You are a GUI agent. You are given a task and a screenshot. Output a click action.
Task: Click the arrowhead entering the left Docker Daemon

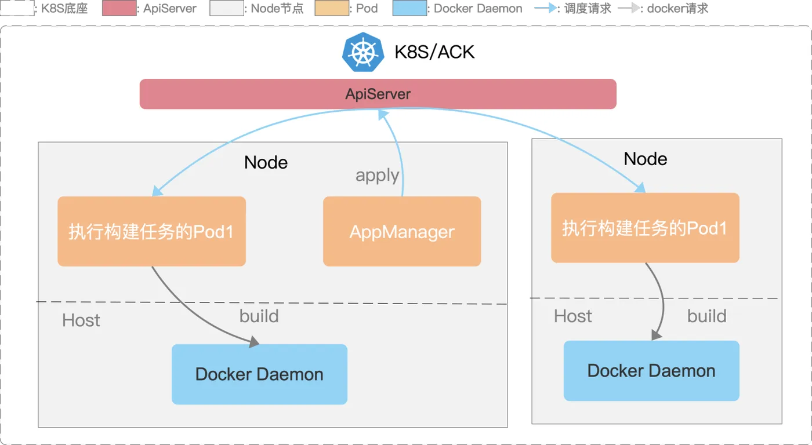[x=253, y=344]
